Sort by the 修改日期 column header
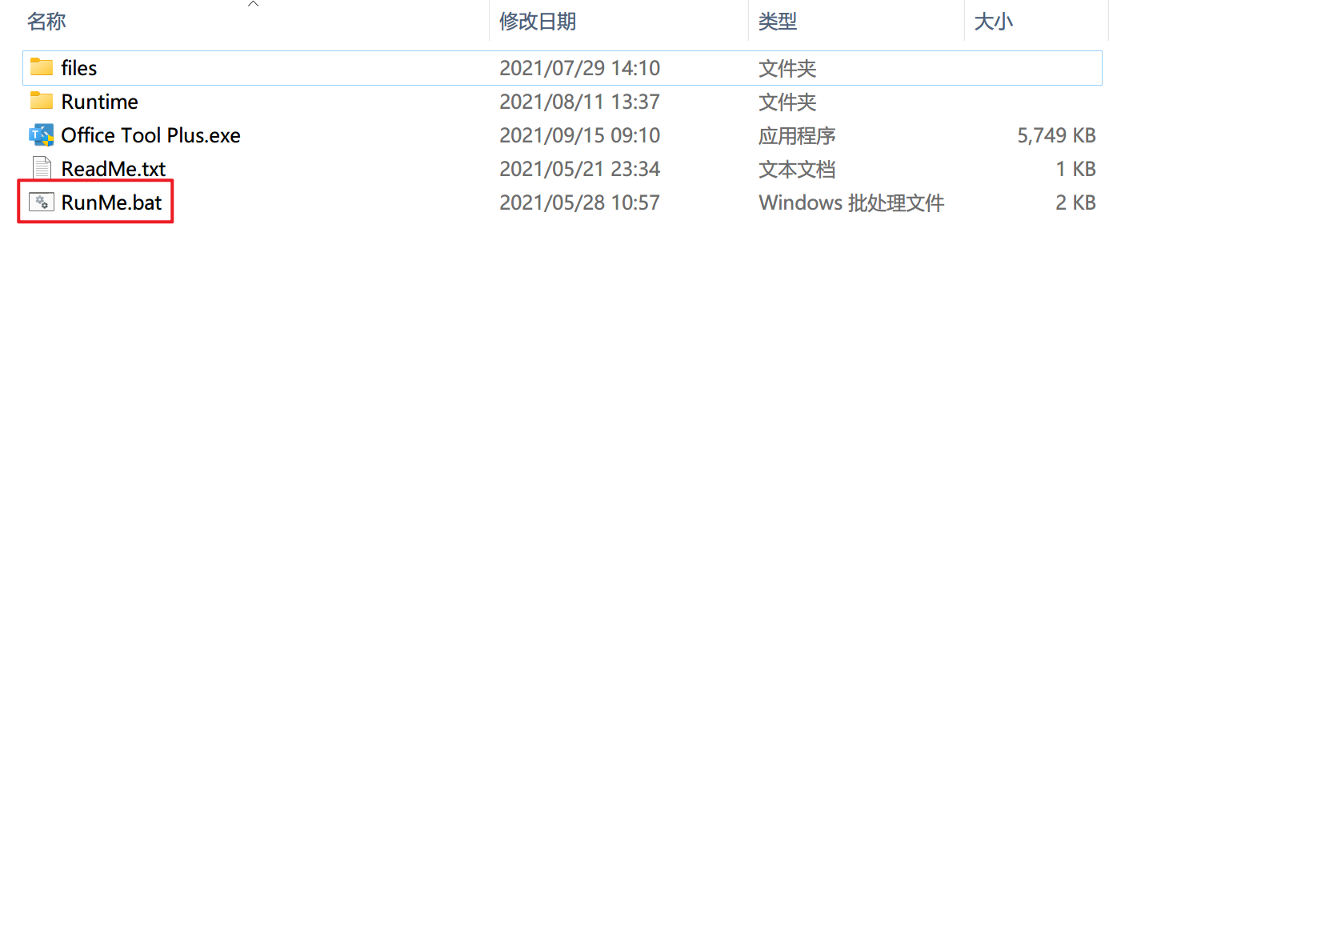Screen dimensions: 1317x942 538,22
